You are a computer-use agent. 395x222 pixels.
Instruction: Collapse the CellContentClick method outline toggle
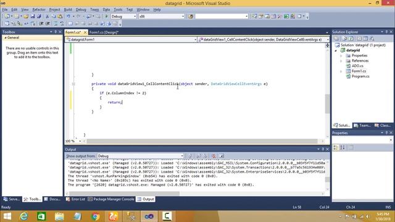[x=73, y=84]
